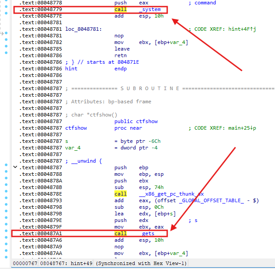This screenshot has height=269, width=275.
Task: Follow the hint+4F code xref
Action: (x=242, y=29)
